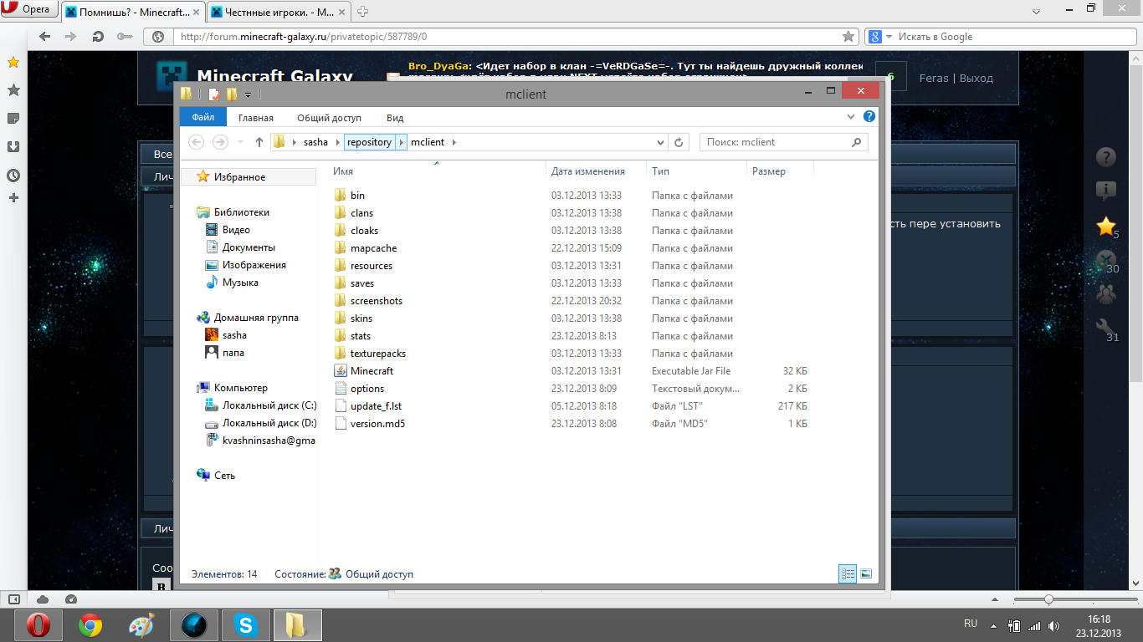Select the version.md5 file
1143x642 pixels.
click(377, 424)
